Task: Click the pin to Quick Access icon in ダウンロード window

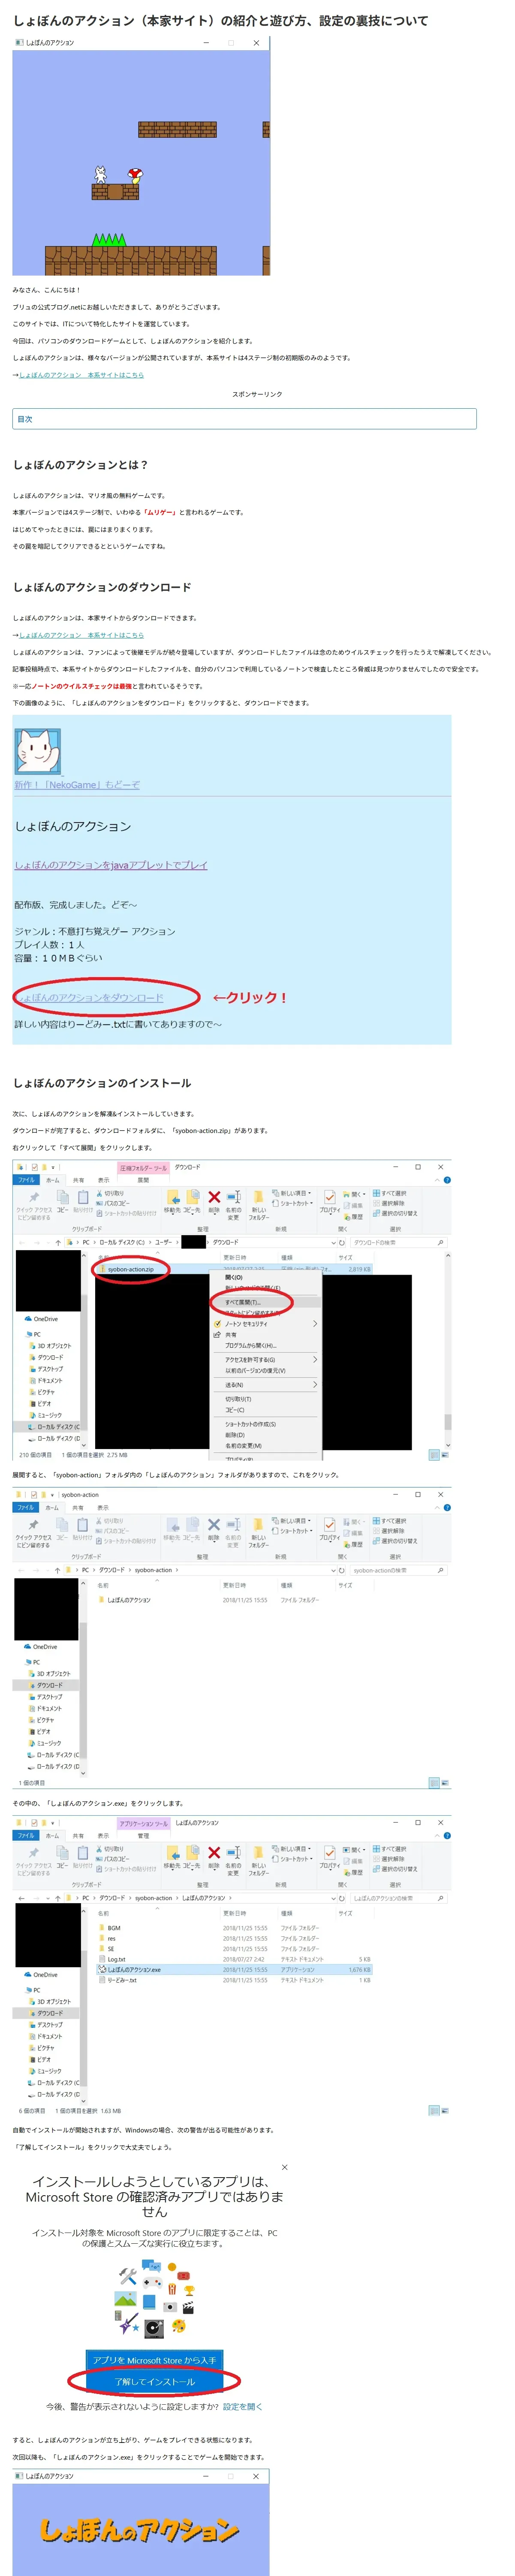Action: [x=33, y=1197]
